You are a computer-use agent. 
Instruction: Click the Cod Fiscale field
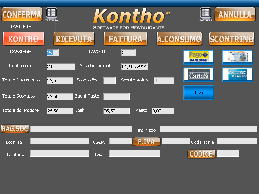click(x=237, y=141)
